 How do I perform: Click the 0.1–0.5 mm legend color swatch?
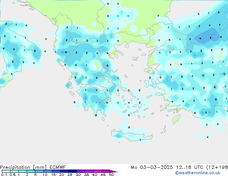pos(6,171)
